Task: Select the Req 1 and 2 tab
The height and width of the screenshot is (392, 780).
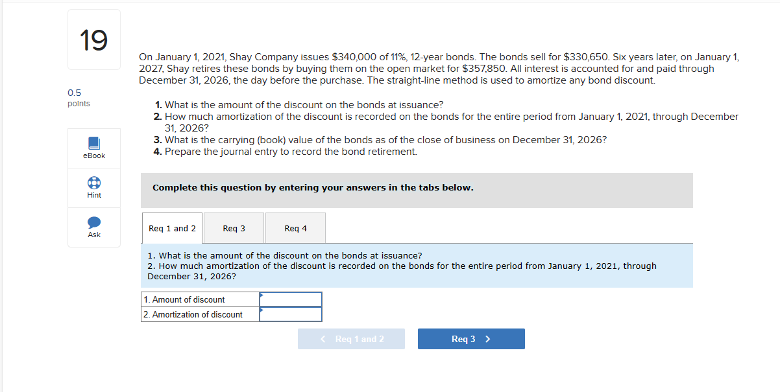Action: [x=171, y=227]
